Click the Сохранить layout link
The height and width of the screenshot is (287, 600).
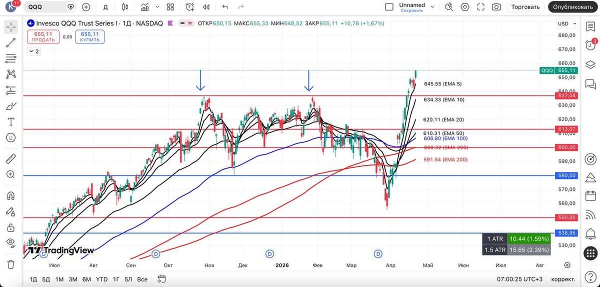click(x=411, y=10)
